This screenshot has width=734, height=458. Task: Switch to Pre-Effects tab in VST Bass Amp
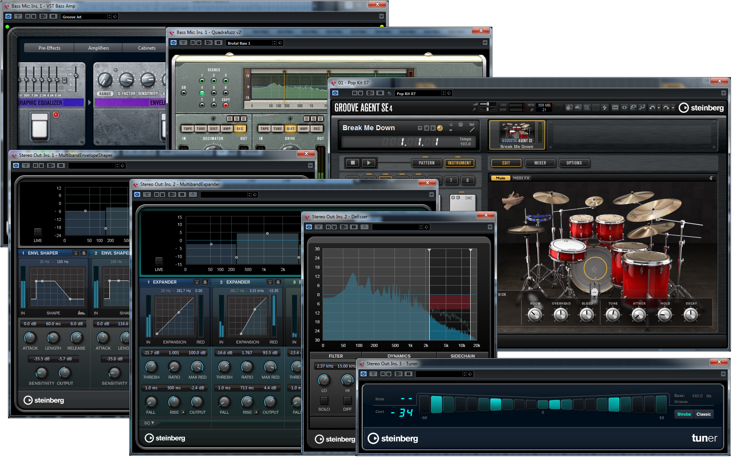[x=49, y=48]
